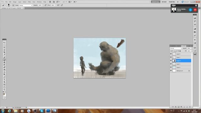The image size is (201, 113).
Task: Launch Mini Bridge from the application bar
Action: pos(54,2)
